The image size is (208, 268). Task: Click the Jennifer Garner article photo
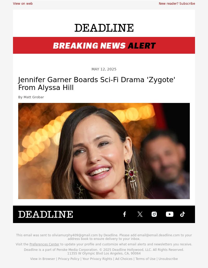104,151
